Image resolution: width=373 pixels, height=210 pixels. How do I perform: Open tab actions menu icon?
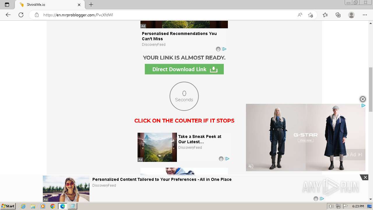click(x=7, y=5)
